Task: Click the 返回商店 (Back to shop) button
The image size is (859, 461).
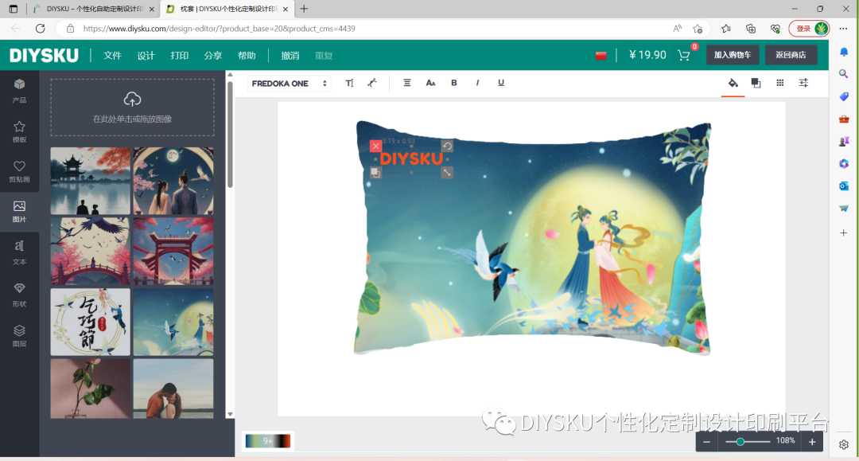Action: pos(791,55)
